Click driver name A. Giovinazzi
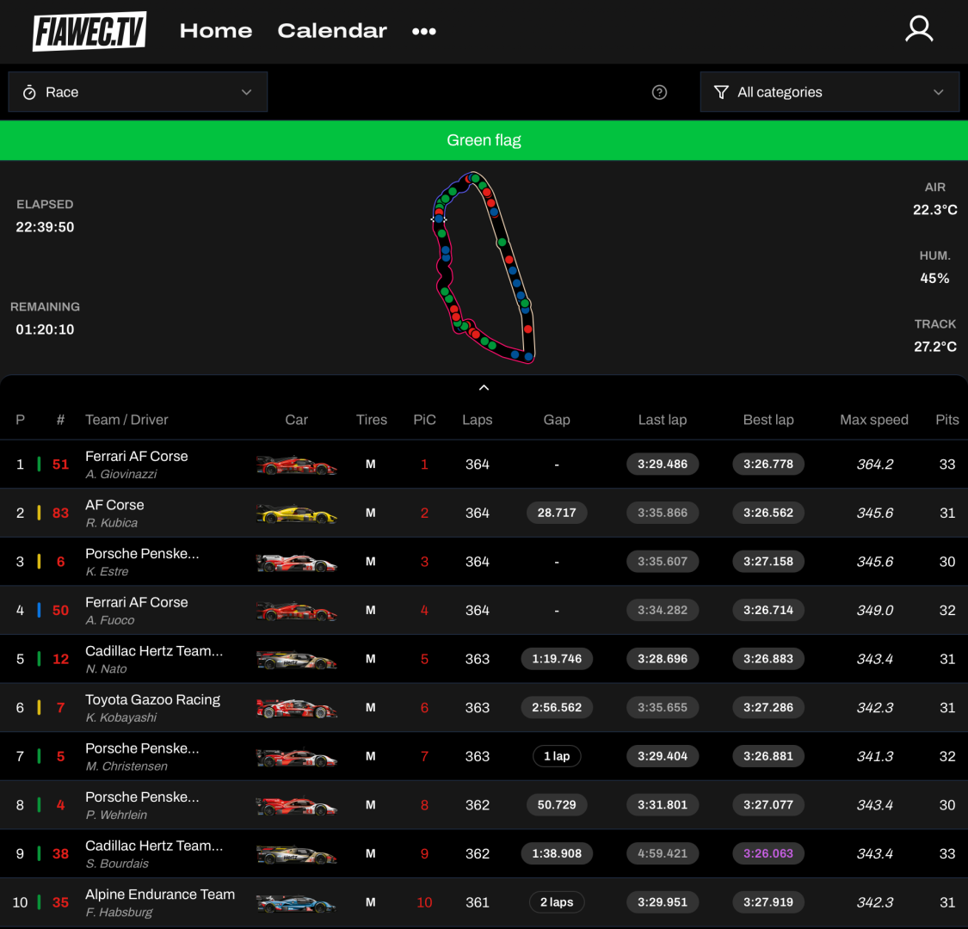This screenshot has width=968, height=929. click(121, 474)
